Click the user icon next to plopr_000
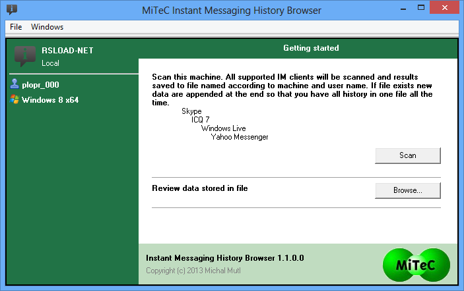 (x=15, y=84)
